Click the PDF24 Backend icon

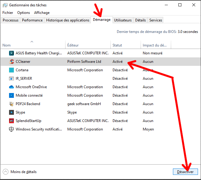pyautogui.click(x=11, y=104)
